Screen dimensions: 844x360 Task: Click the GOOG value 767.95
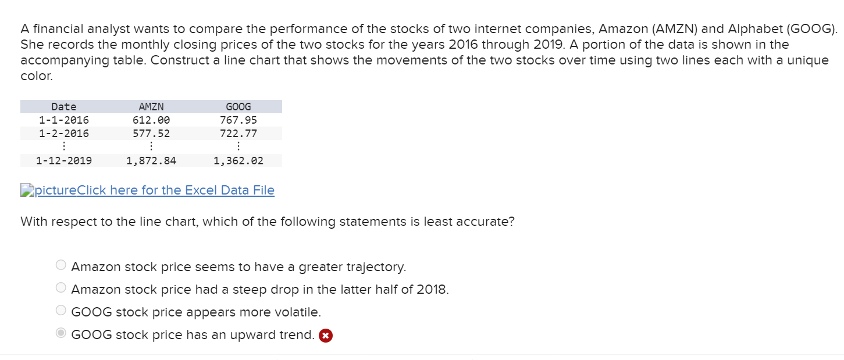pos(238,120)
